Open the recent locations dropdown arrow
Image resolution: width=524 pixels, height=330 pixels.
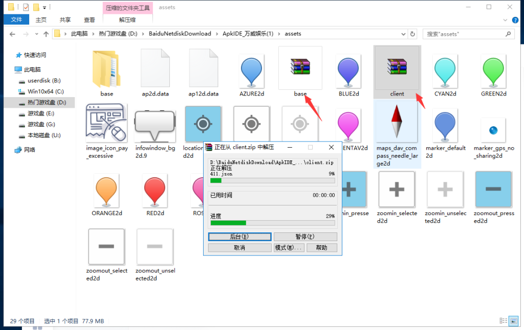point(36,34)
